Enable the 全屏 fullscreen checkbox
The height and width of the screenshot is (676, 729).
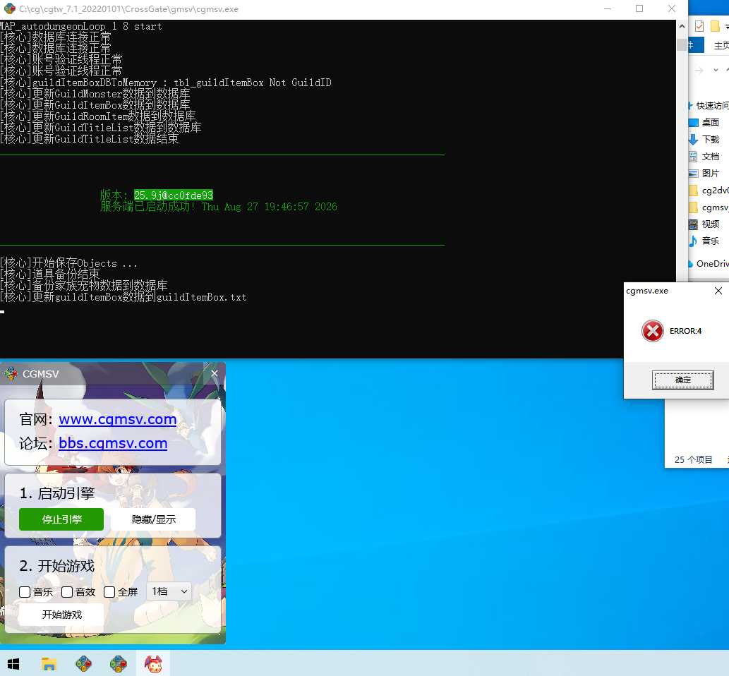pyautogui.click(x=109, y=592)
